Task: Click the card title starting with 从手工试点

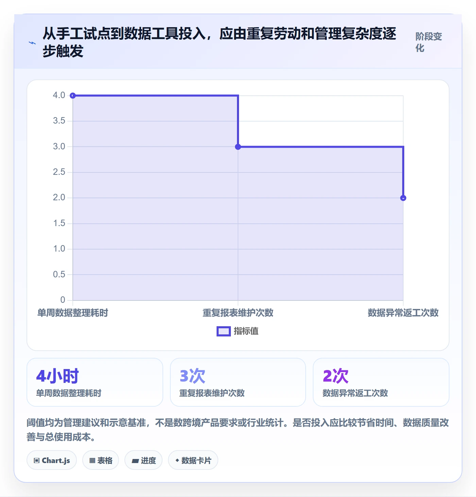Action: tap(219, 42)
